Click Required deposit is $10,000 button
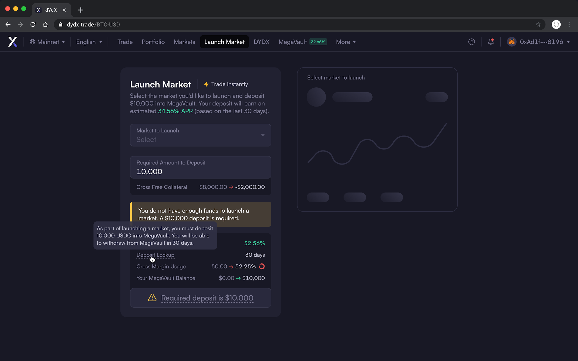Image resolution: width=578 pixels, height=361 pixels. (200, 298)
